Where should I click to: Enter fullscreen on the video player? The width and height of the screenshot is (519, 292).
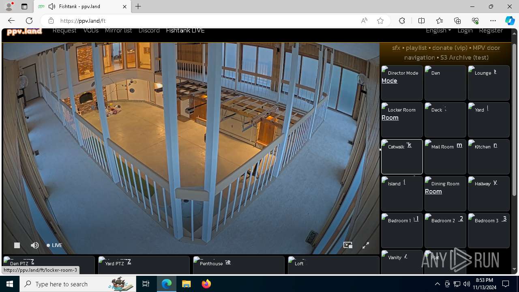pyautogui.click(x=365, y=245)
